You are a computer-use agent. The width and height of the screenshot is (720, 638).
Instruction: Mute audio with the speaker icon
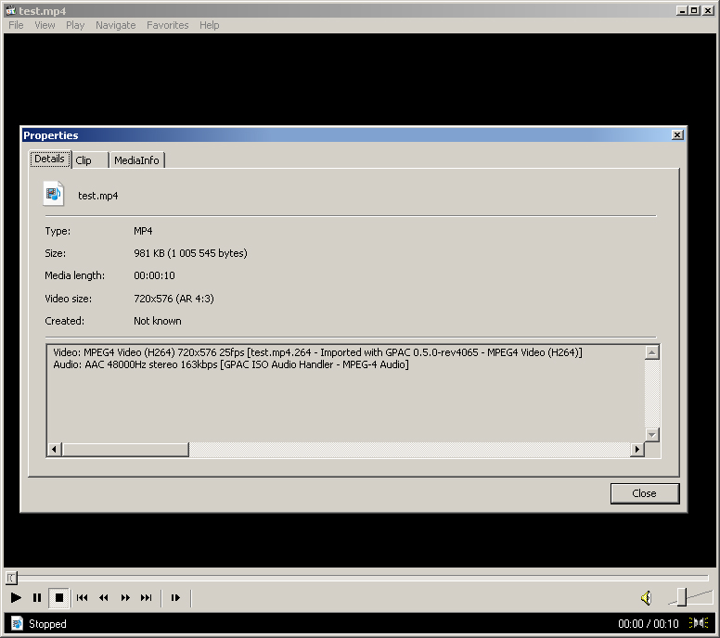coord(646,597)
